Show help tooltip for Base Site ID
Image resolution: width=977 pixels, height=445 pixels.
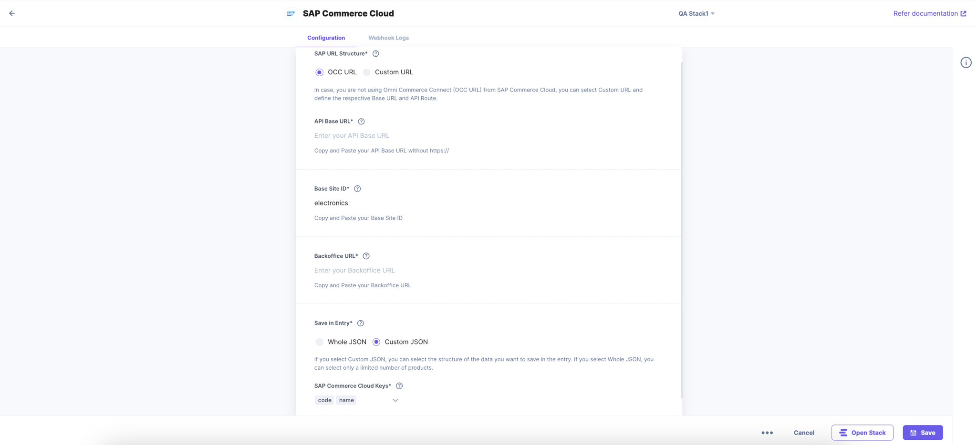pos(357,189)
